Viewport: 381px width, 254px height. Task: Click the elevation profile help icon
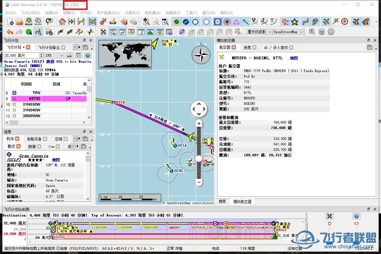click(x=357, y=216)
